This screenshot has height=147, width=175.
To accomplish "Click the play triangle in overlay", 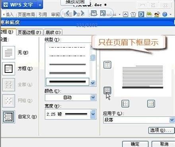I will (x=75, y=13).
